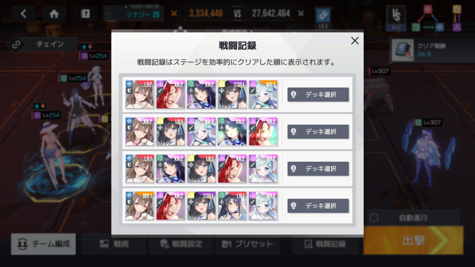Open the チーム編成 tab
Screen dimensions: 475x267
pyautogui.click(x=44, y=244)
